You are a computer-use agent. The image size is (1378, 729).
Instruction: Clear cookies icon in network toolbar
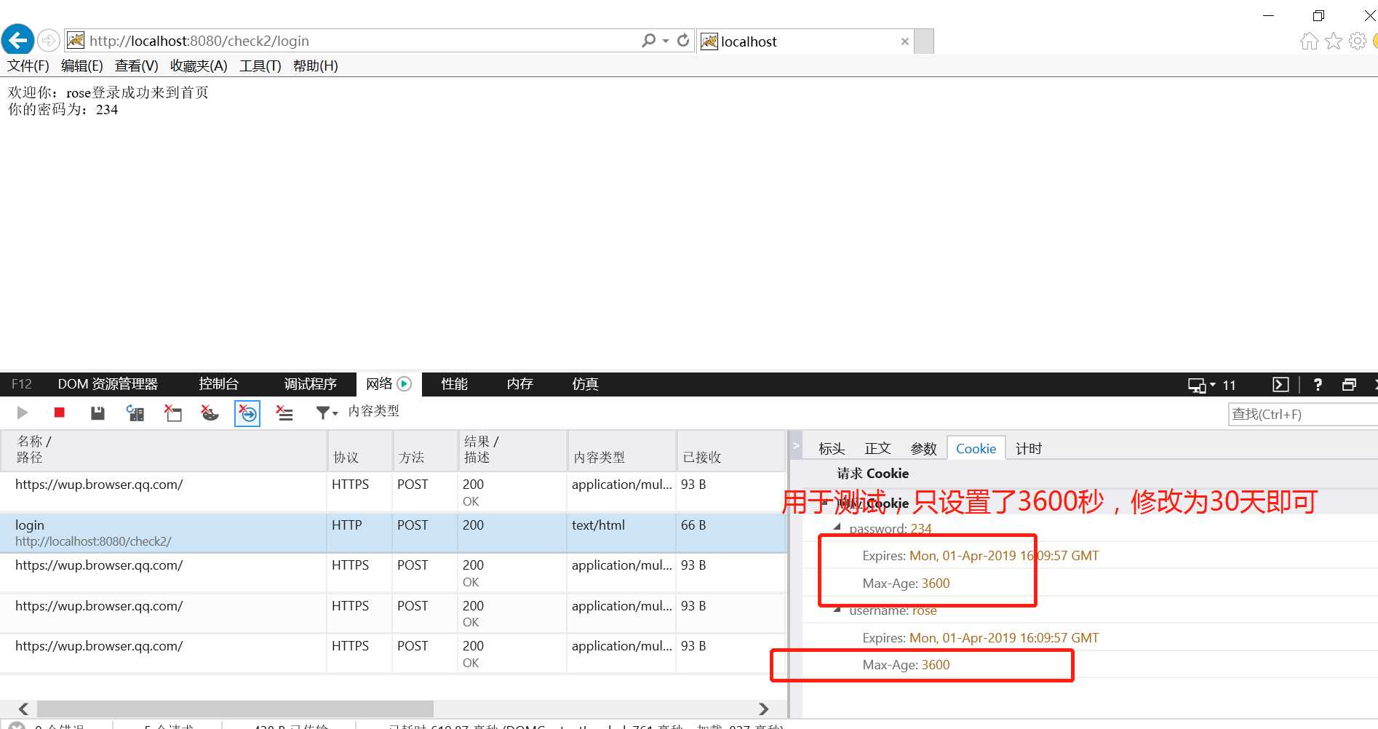[x=210, y=413]
